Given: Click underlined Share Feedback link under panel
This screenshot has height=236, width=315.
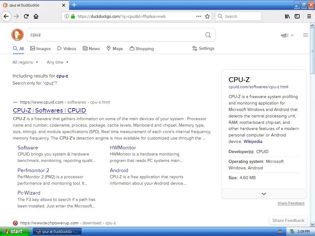Looking at the screenshot, I should (x=291, y=203).
